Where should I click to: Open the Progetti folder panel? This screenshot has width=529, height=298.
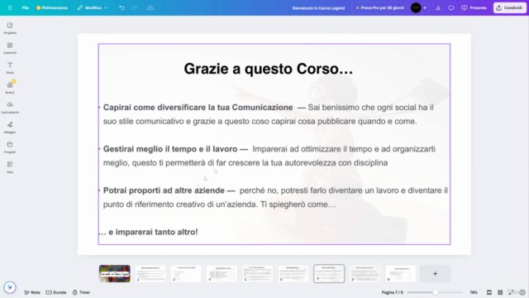tap(10, 147)
